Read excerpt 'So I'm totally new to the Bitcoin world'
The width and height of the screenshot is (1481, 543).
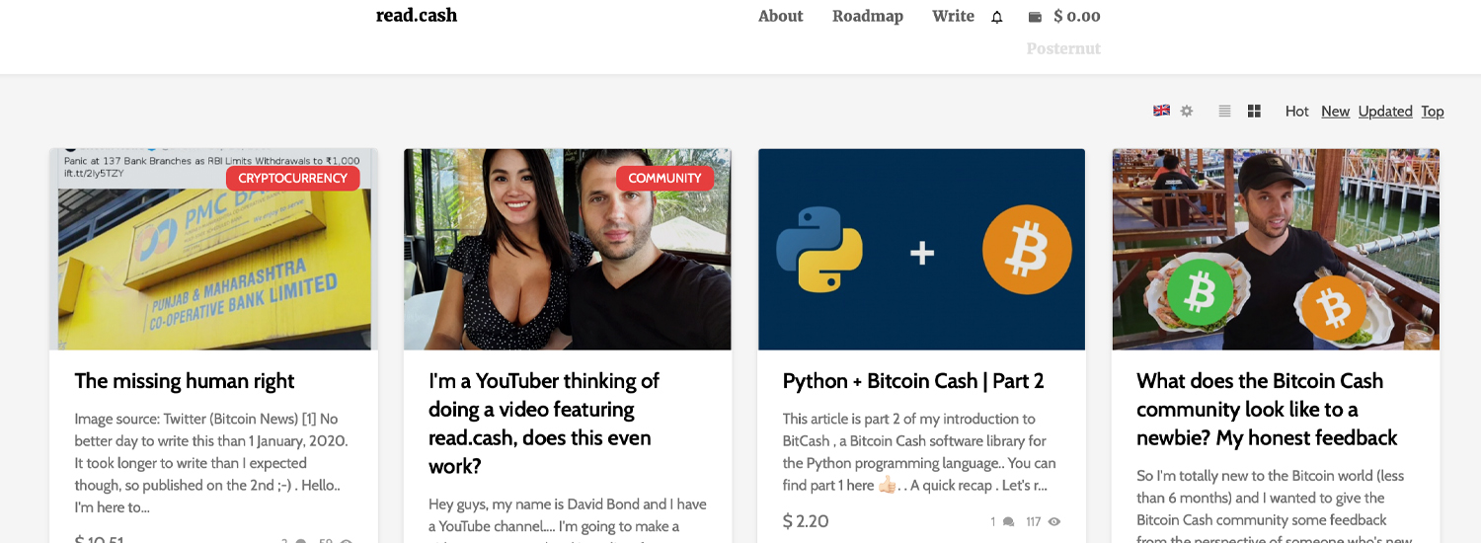coord(1275,504)
